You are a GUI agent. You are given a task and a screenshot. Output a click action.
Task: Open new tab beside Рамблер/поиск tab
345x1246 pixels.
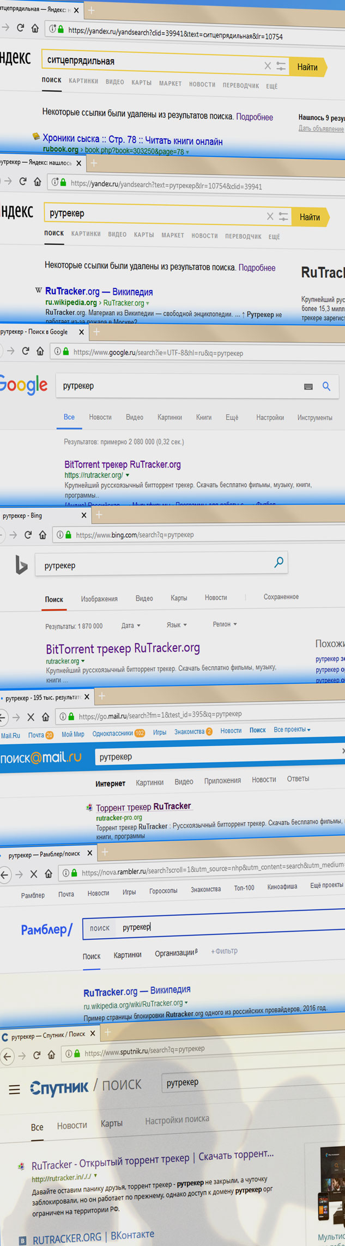coord(105,852)
